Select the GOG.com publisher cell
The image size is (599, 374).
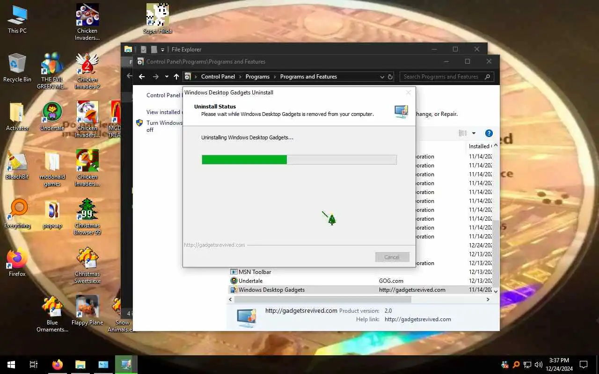click(391, 281)
